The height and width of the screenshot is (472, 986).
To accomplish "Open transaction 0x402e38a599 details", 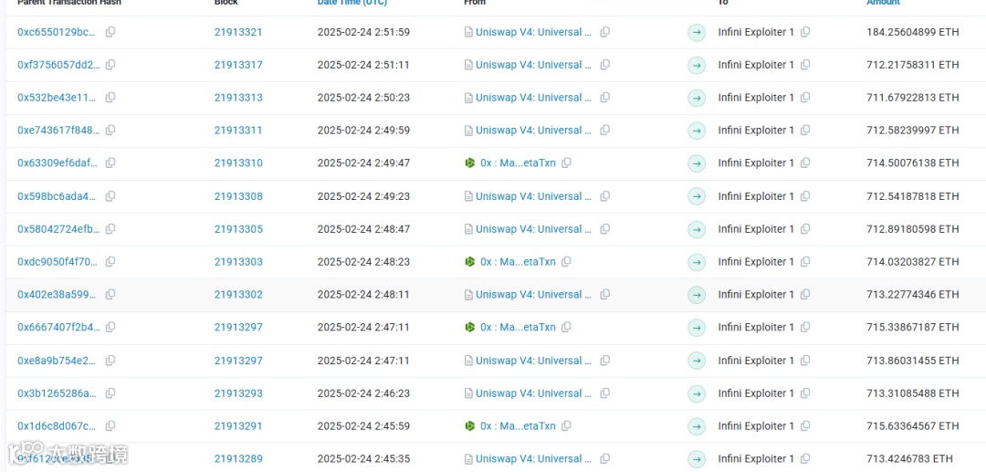I will click(x=58, y=294).
